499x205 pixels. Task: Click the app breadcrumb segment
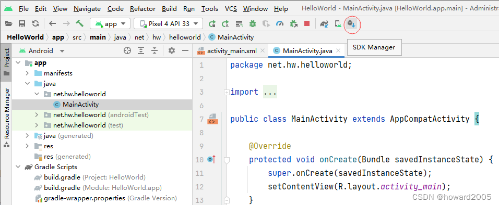(58, 37)
